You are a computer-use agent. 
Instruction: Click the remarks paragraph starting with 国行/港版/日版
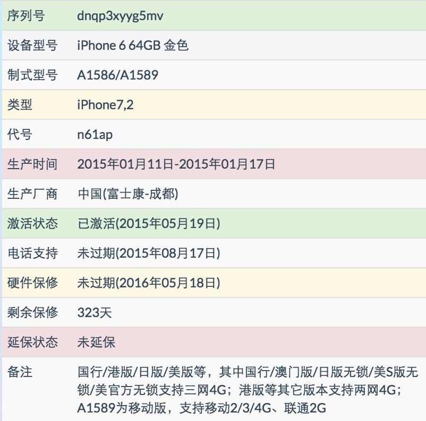(248, 390)
